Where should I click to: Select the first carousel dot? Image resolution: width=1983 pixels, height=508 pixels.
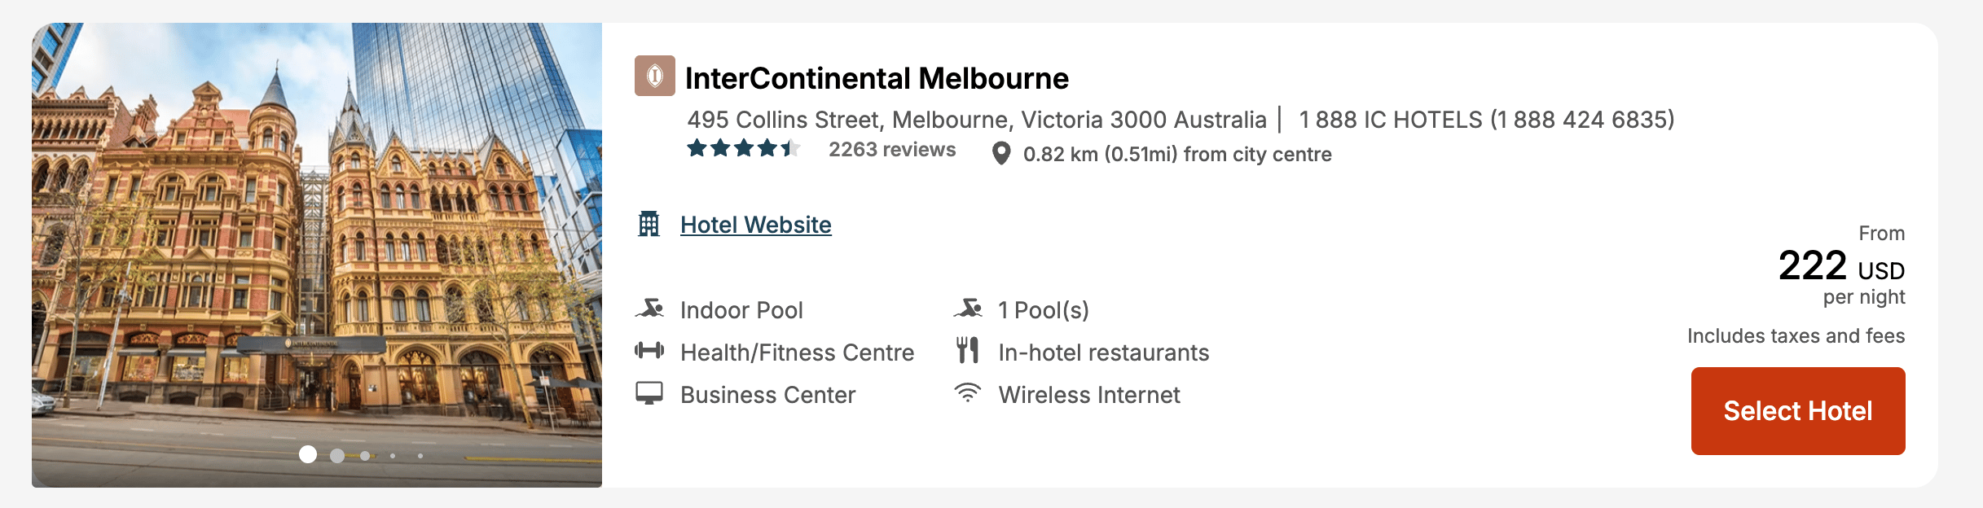coord(308,454)
